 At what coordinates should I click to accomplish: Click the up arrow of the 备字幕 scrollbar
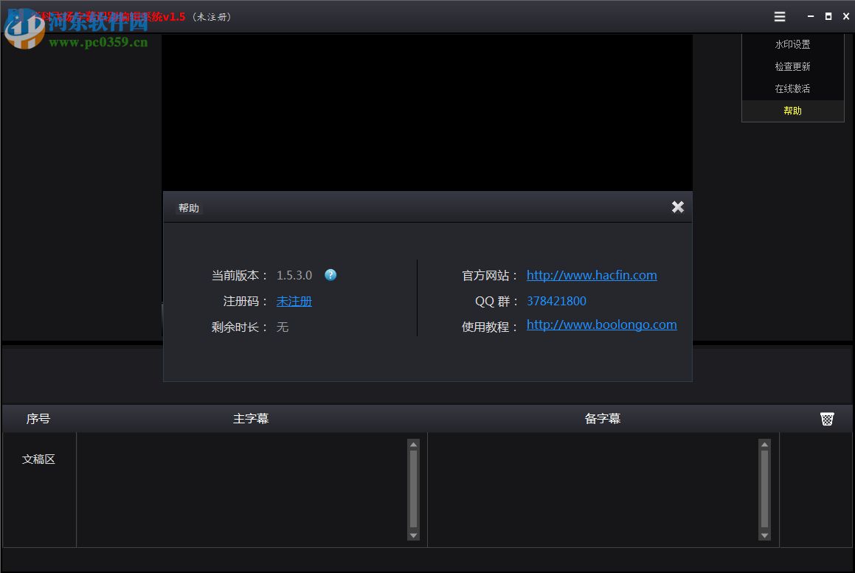[765, 444]
